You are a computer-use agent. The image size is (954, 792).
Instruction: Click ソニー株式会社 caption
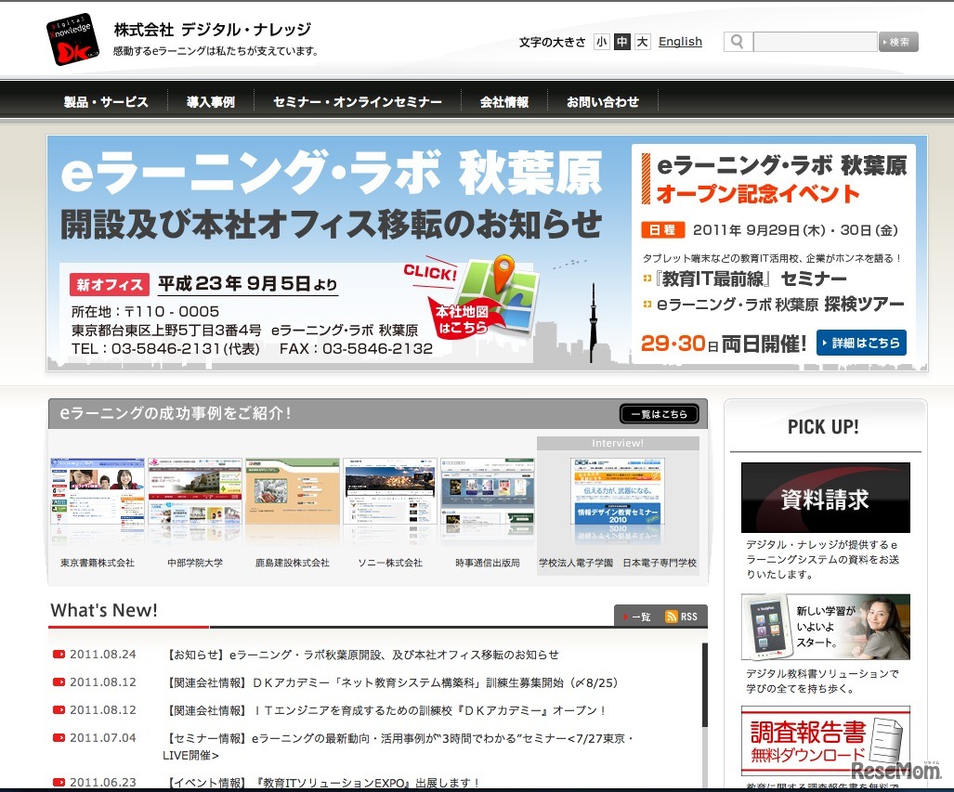[390, 563]
